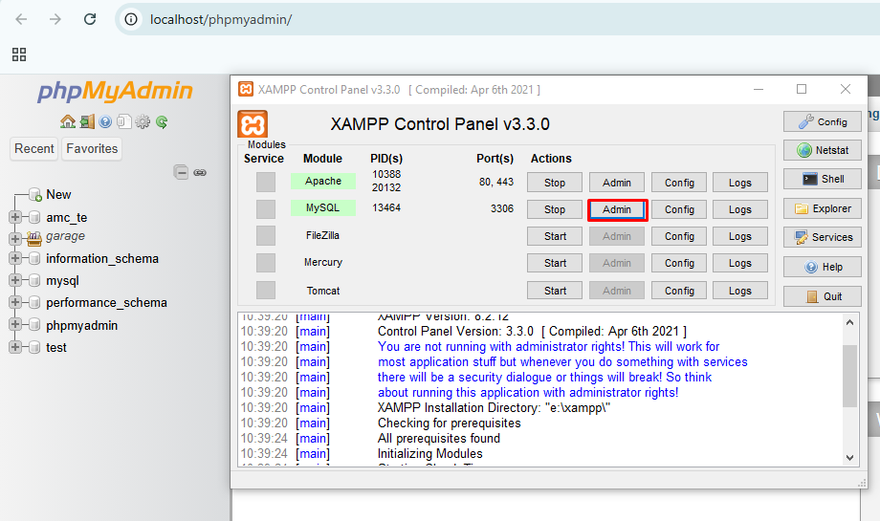Open Apache Admin
The image size is (880, 521).
(x=617, y=183)
